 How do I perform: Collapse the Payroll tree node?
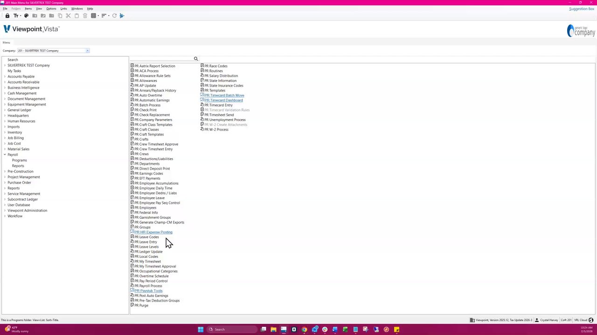pos(5,154)
